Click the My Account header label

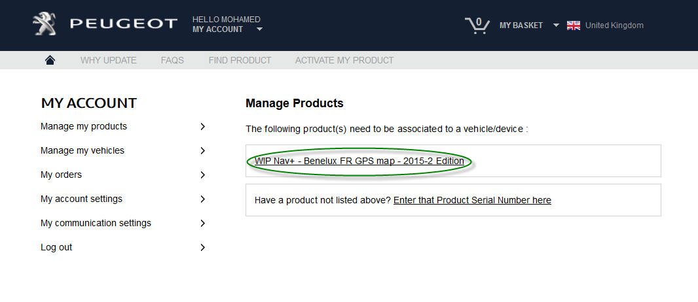coord(217,29)
